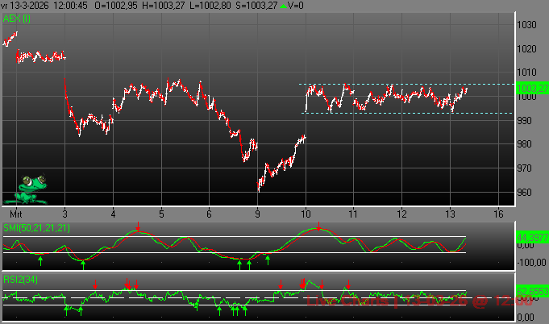Click the 1020 price axis label
This screenshot has height=324, width=549.
(526, 49)
